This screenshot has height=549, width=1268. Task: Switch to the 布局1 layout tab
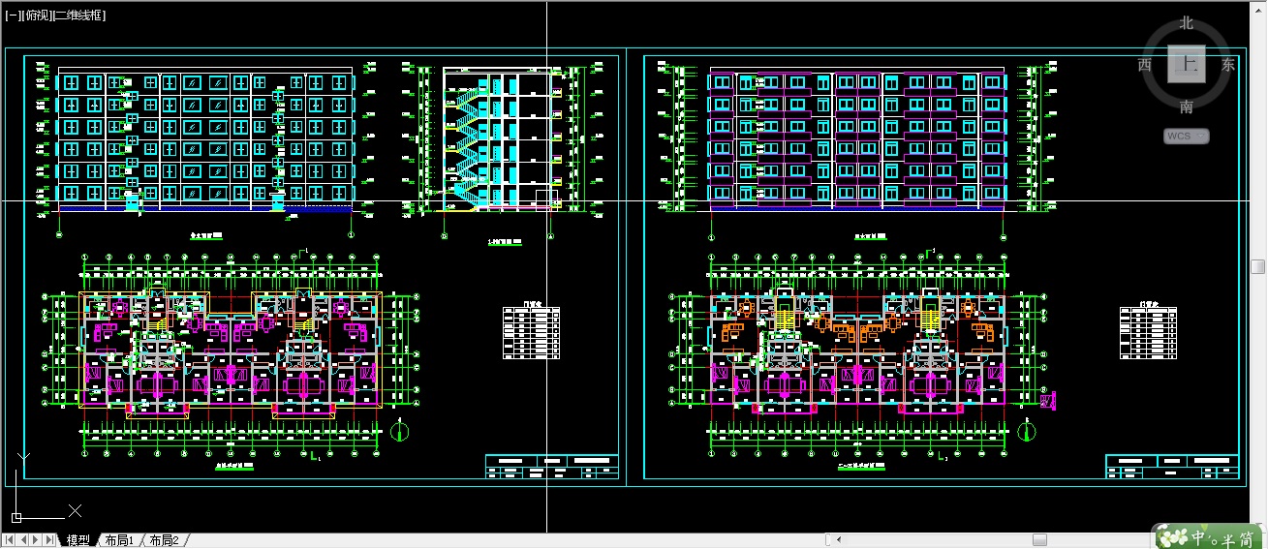[118, 540]
